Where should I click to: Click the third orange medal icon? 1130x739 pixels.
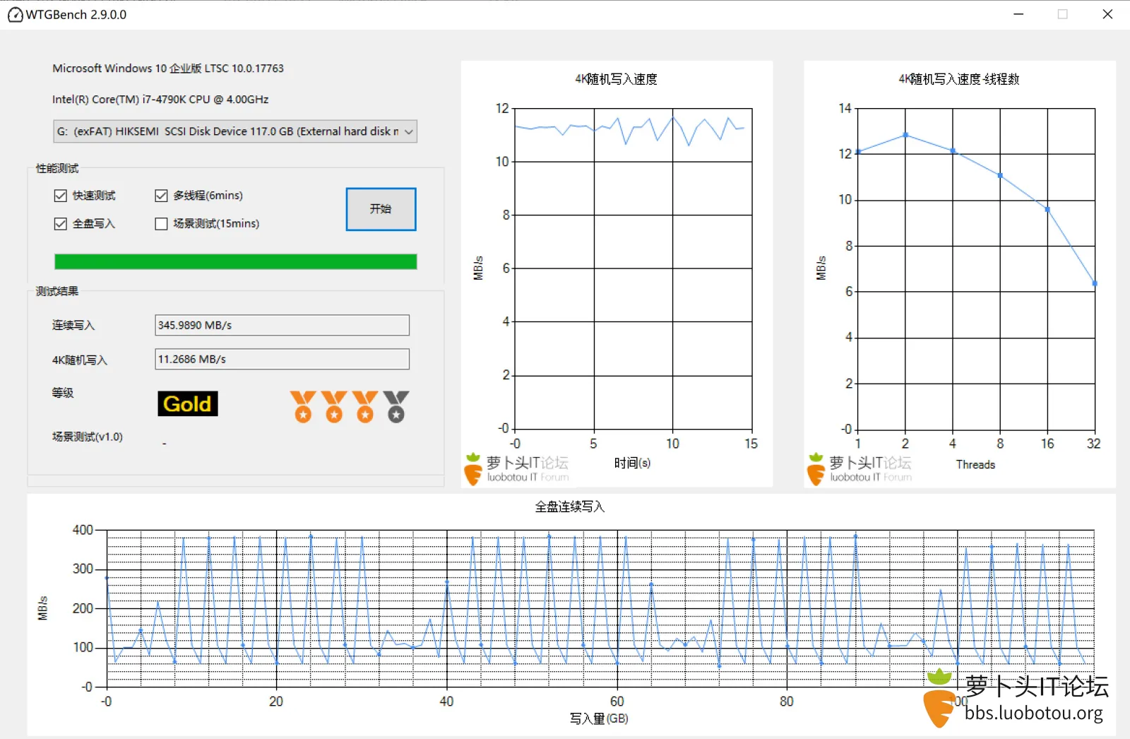click(365, 407)
